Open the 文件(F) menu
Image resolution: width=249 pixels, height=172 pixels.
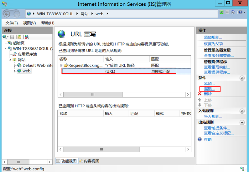12,23
